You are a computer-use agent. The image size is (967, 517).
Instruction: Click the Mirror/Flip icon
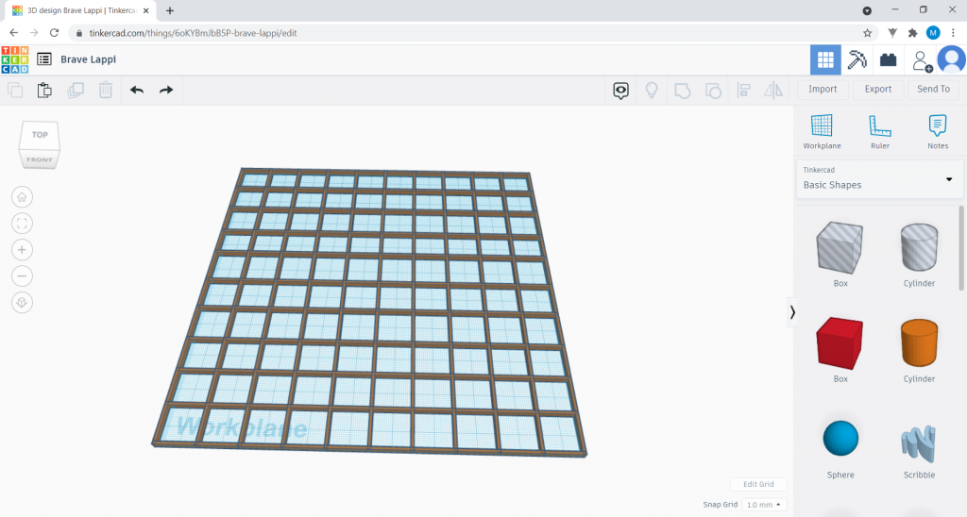tap(773, 91)
